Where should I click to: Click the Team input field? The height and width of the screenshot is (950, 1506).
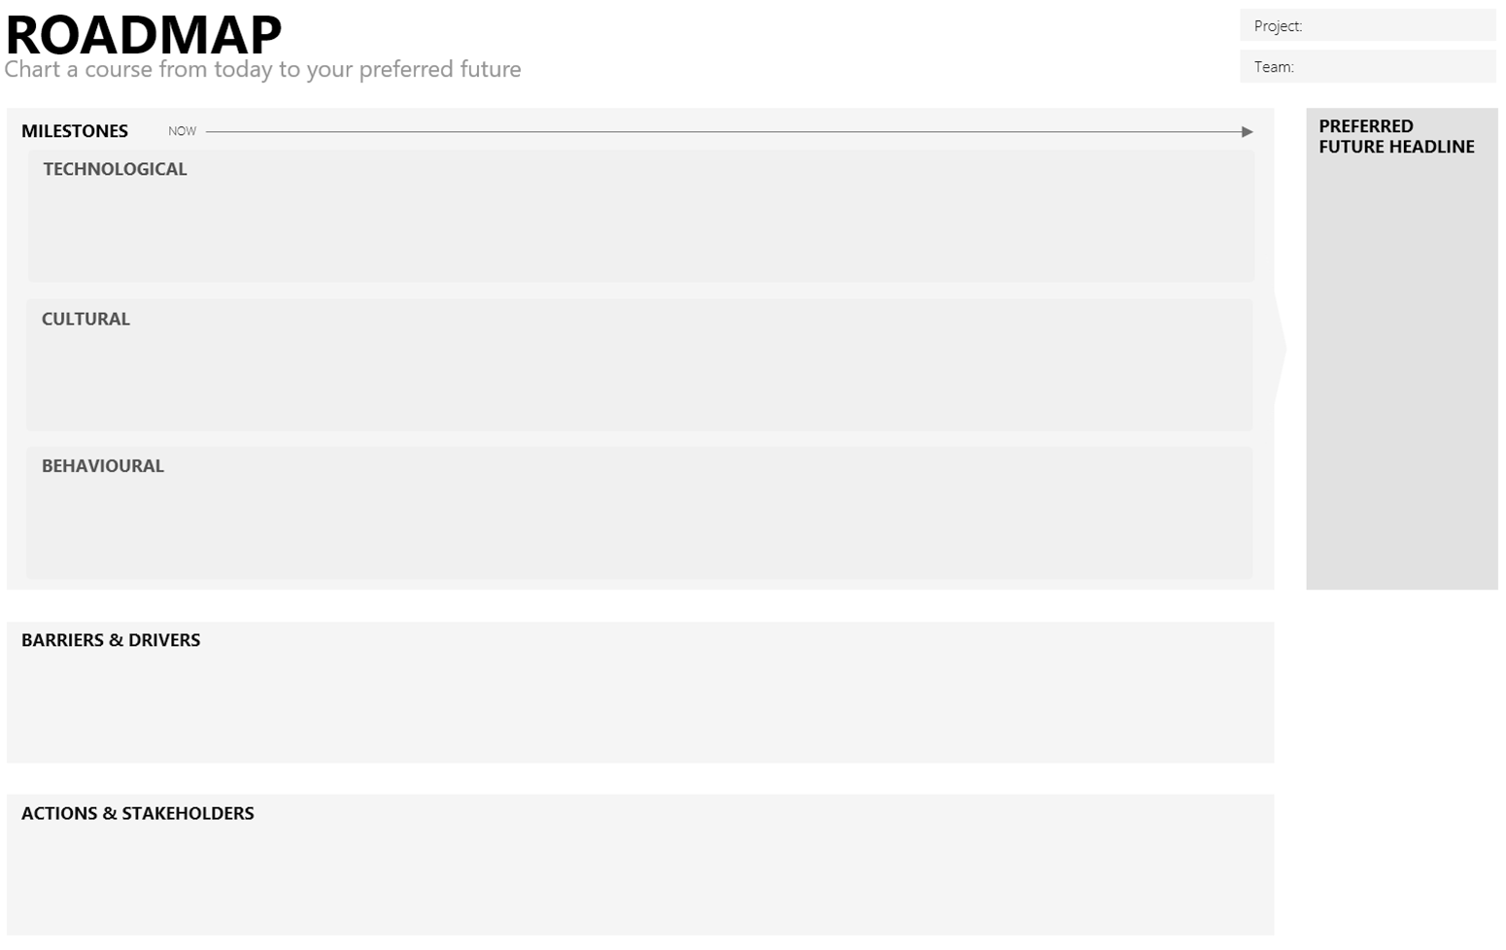[x=1368, y=66]
